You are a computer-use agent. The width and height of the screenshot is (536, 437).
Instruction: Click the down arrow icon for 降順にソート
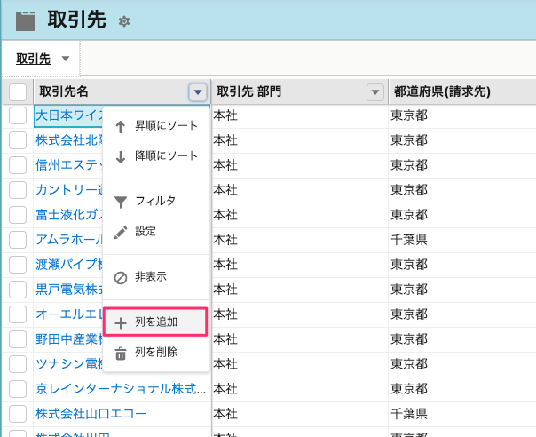(120, 156)
